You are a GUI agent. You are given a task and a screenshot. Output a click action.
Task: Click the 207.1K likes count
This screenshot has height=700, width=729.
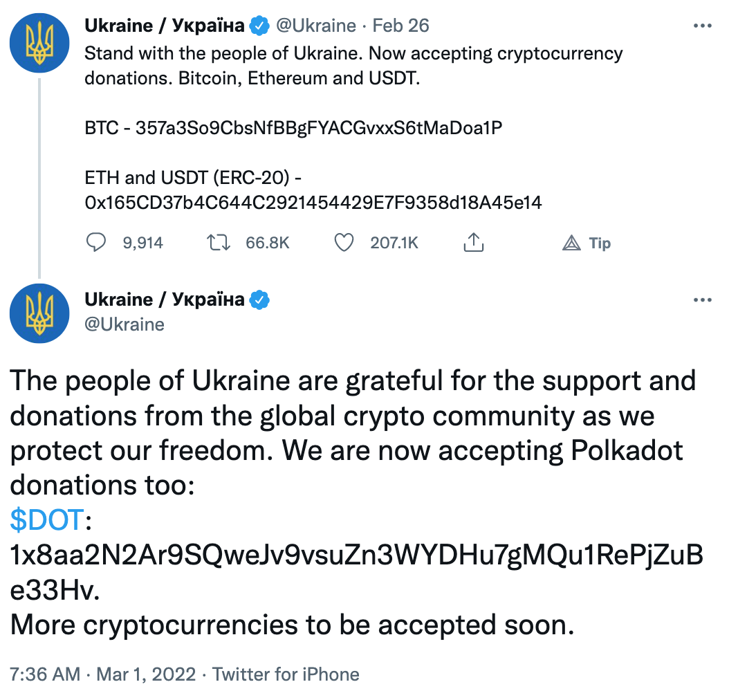click(x=395, y=243)
